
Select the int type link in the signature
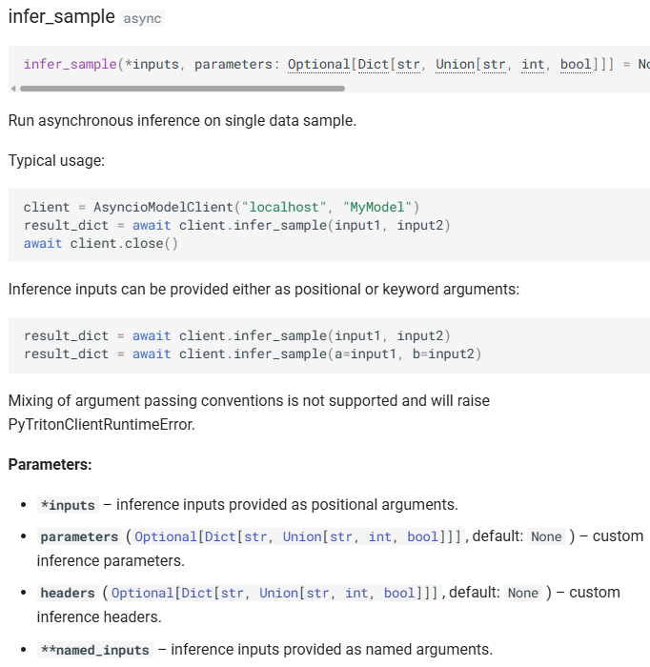pyautogui.click(x=533, y=64)
